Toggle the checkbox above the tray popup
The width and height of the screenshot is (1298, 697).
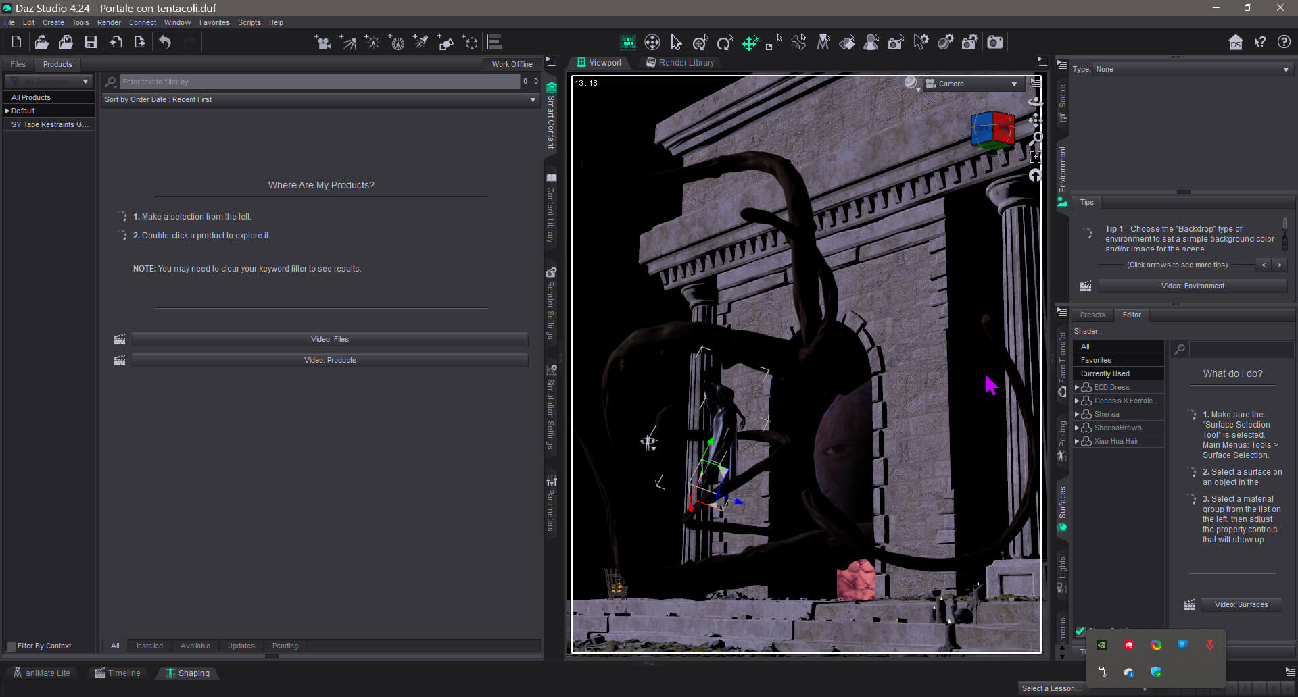1080,631
